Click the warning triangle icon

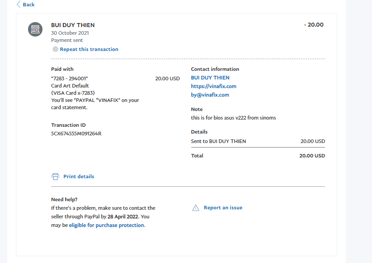tap(196, 208)
